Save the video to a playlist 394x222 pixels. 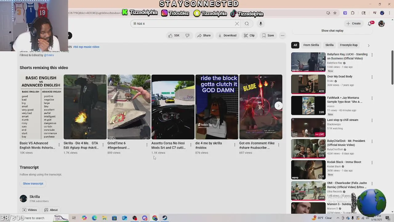[x=268, y=35]
